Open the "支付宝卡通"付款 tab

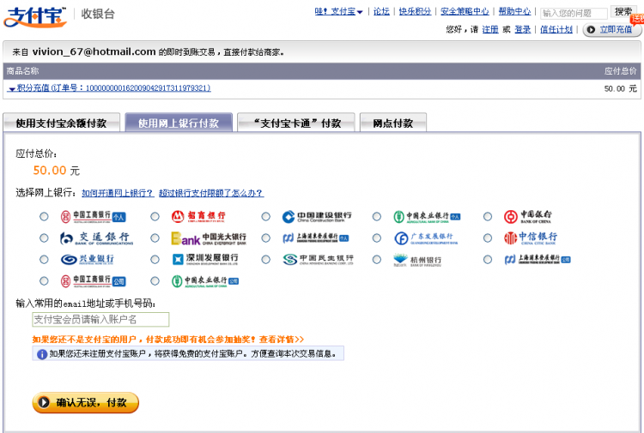[296, 123]
